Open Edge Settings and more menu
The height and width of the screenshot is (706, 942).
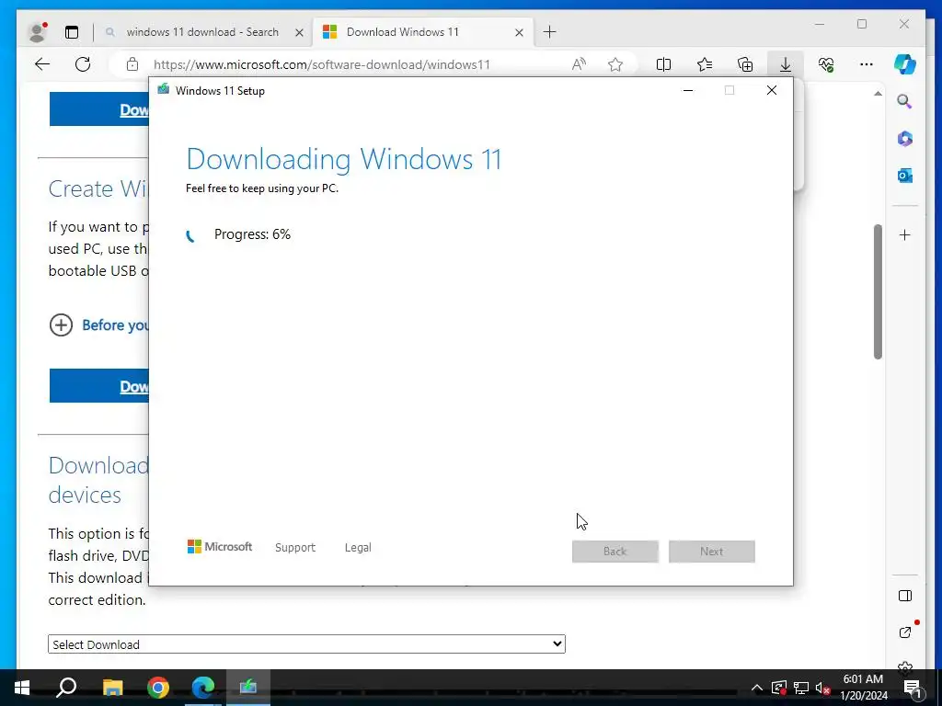[x=867, y=64]
